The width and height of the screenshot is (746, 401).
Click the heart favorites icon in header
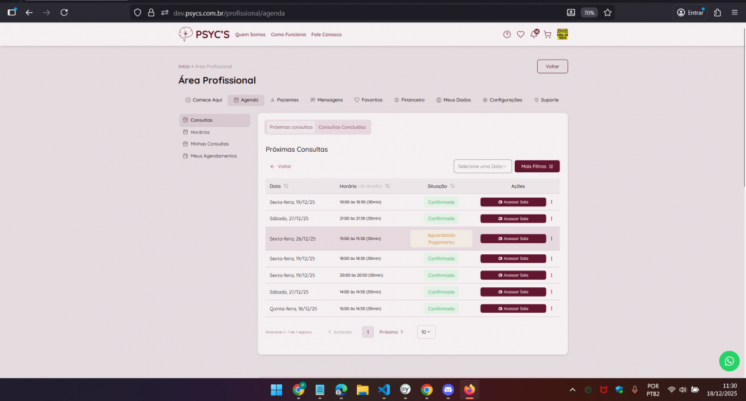pyautogui.click(x=521, y=35)
